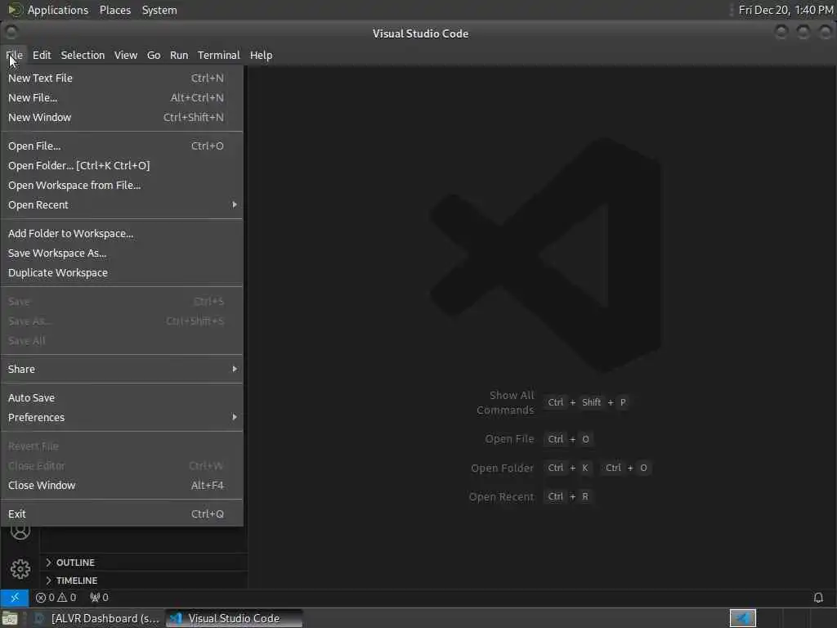The width and height of the screenshot is (837, 628).
Task: Open the Selection menu
Action: click(x=83, y=55)
